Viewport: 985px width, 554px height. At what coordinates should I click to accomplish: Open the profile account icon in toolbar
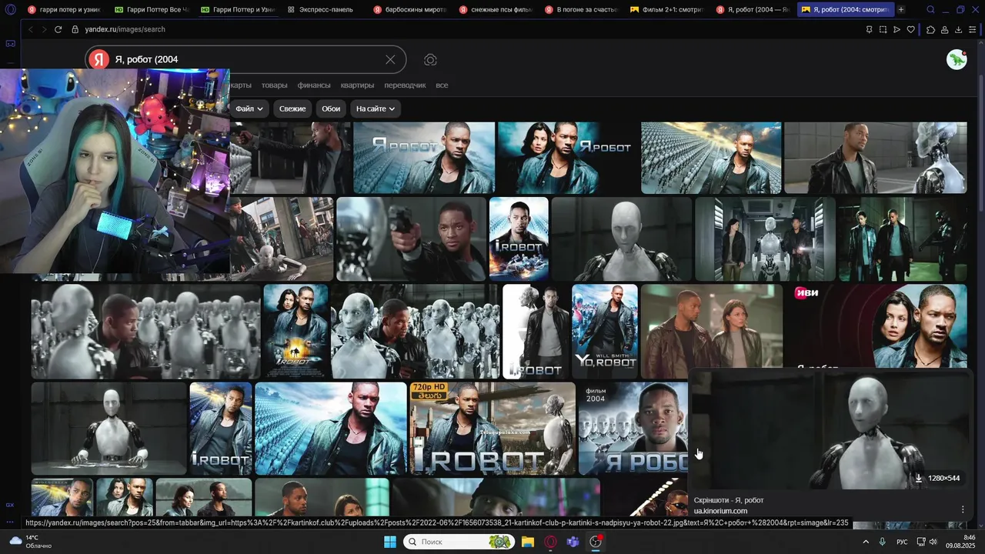click(944, 29)
